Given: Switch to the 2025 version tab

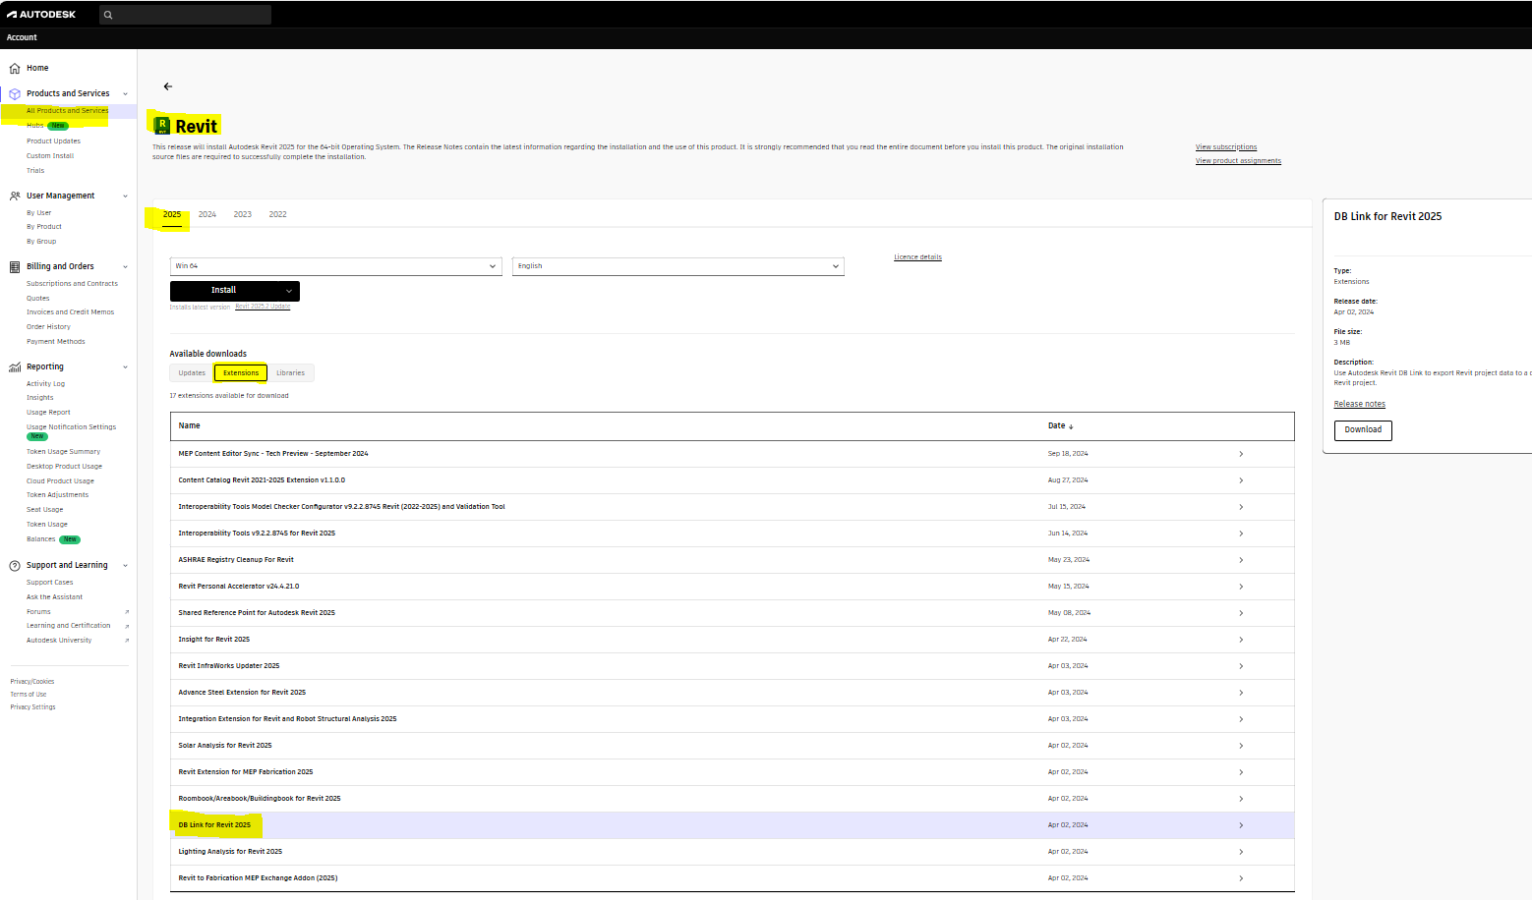Looking at the screenshot, I should click(x=172, y=214).
